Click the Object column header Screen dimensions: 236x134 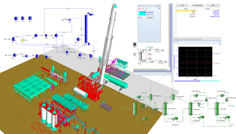[186, 9]
